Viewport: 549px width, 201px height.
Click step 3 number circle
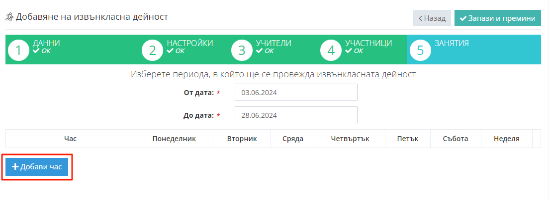tap(242, 50)
